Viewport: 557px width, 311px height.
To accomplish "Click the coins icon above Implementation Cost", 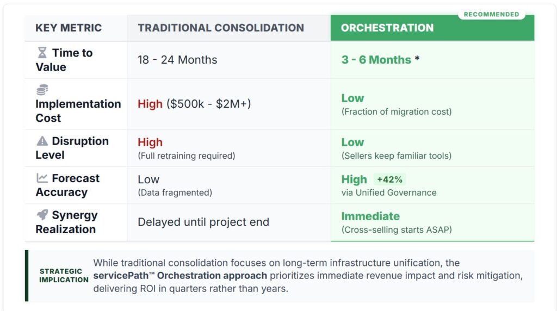I will coord(42,90).
